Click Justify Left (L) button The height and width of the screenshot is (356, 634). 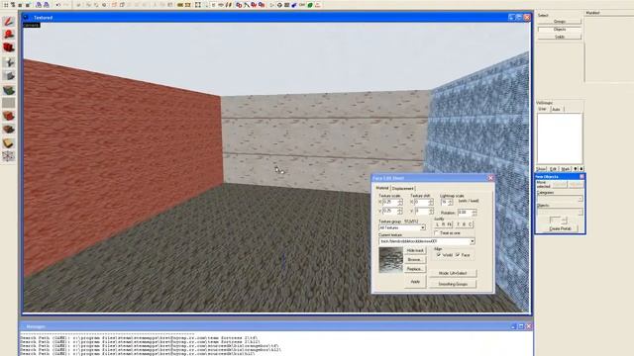pyautogui.click(x=438, y=224)
